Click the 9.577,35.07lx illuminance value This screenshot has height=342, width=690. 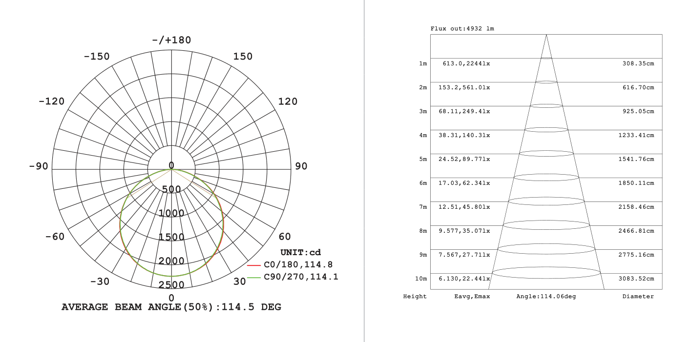coord(464,231)
